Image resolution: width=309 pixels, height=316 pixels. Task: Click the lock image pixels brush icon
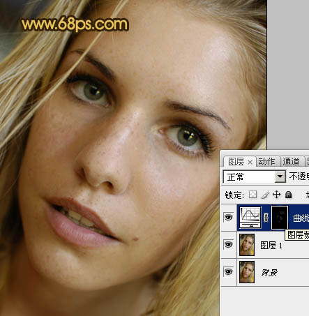click(x=265, y=195)
